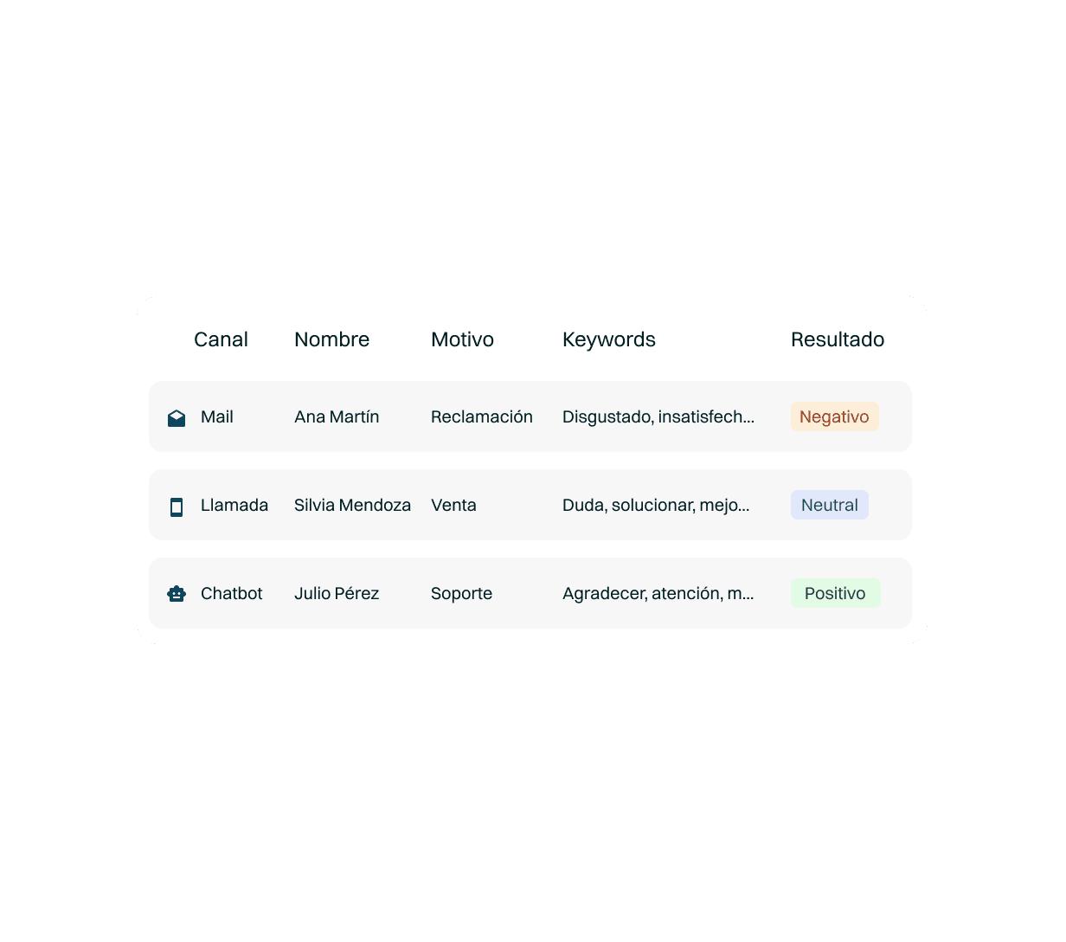This screenshot has height=942, width=1066.
Task: Expand truncated keywords starting with Disgustado
Action: pos(658,416)
